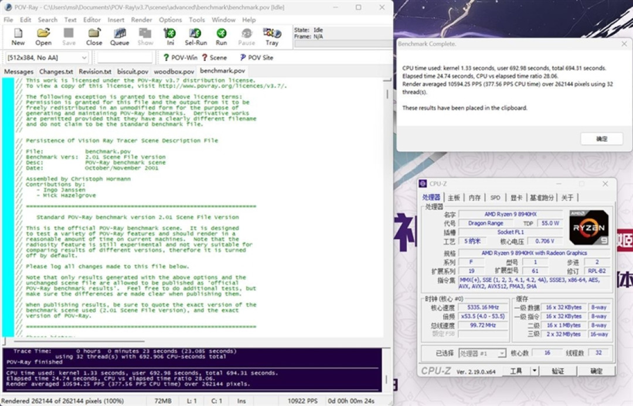Open the resolution preset dropdown [512x384, No AA]
The width and height of the screenshot is (633, 406).
(x=46, y=58)
